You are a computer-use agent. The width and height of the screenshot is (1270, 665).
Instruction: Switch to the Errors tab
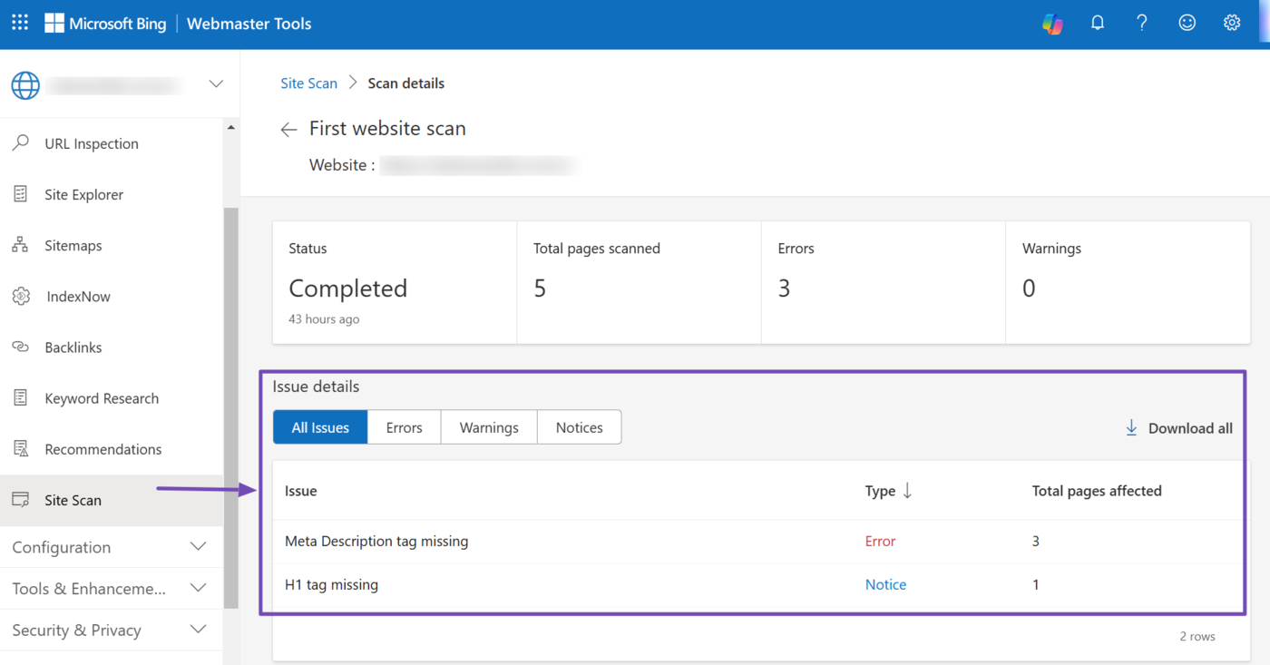[x=404, y=427]
